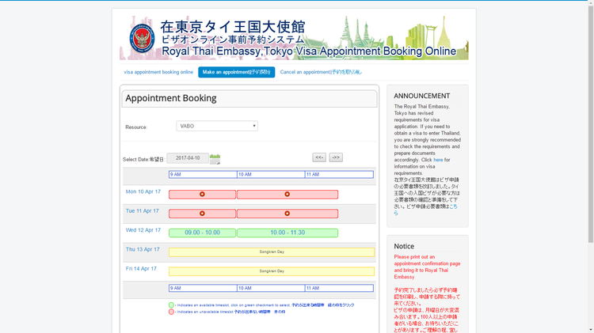Select Wed 12 Apr 09.00 - 10.00 slot
This screenshot has width=594, height=333.
click(202, 233)
